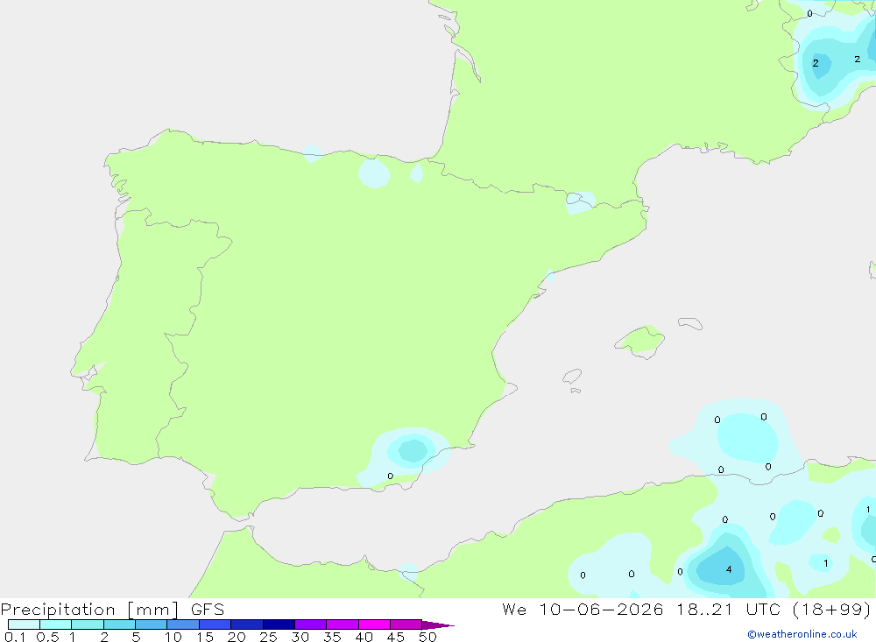The width and height of the screenshot is (876, 642).
Task: Click the 5–10 mm legend color swatch
Action: pos(152,624)
